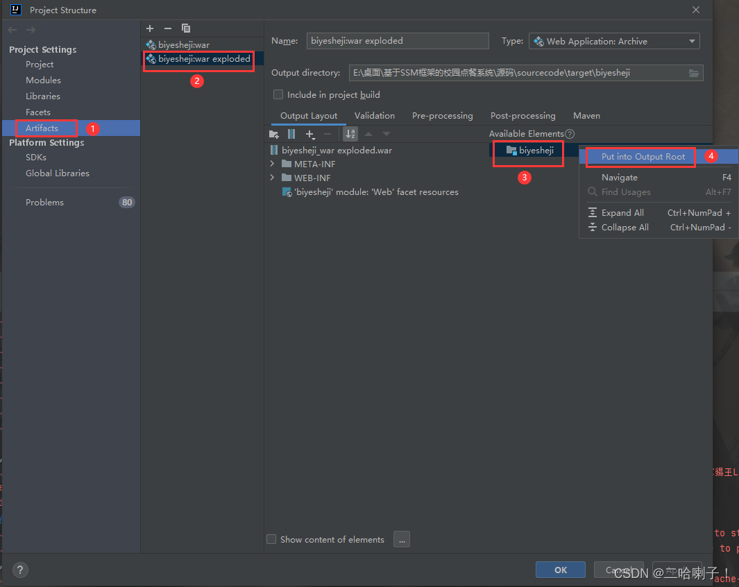739x587 pixels.
Task: Select the WEB-INF folder row
Action: coord(312,178)
